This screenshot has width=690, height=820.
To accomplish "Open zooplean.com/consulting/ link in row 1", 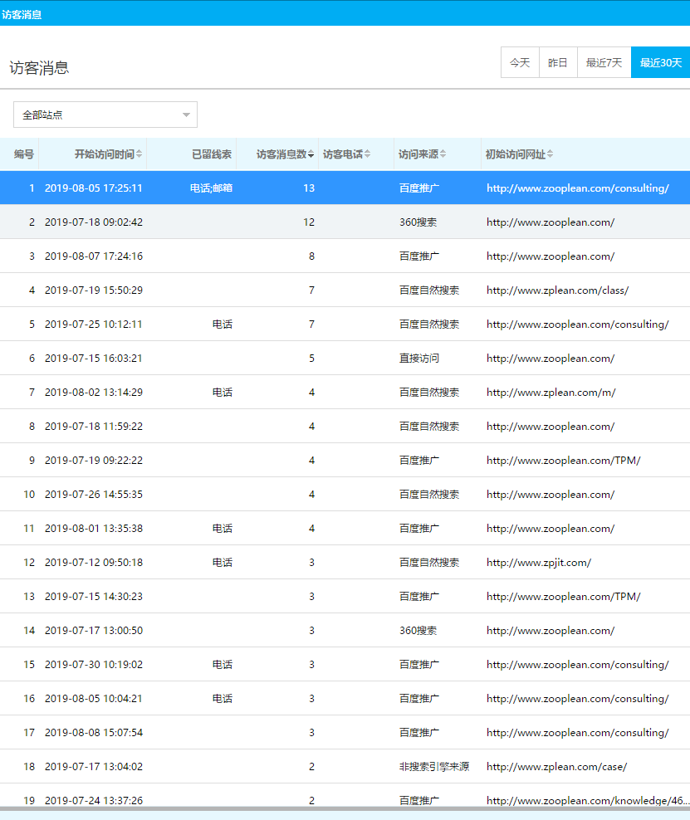I will coord(577,188).
